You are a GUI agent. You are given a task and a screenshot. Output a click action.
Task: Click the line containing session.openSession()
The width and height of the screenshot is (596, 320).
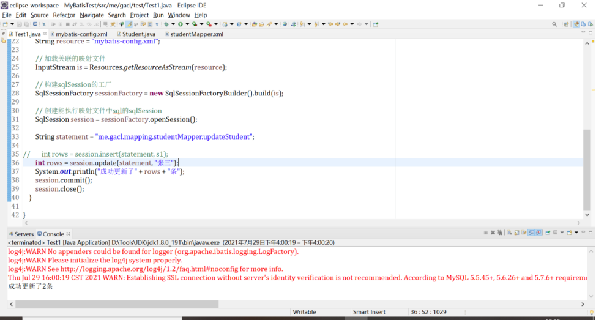(116, 119)
